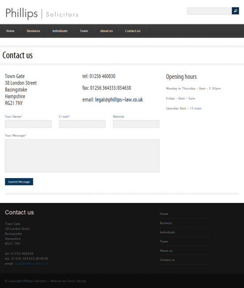Click the copyright Phillips Solicitors footer text
The image size is (244, 288).
46,281
